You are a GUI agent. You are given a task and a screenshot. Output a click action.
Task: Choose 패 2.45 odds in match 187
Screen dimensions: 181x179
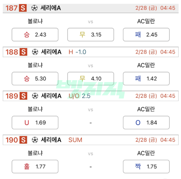coord(146,35)
